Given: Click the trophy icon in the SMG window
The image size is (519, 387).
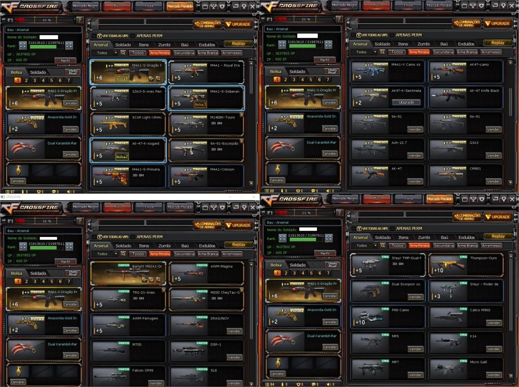Looking at the screenshot, I should click(x=473, y=199).
